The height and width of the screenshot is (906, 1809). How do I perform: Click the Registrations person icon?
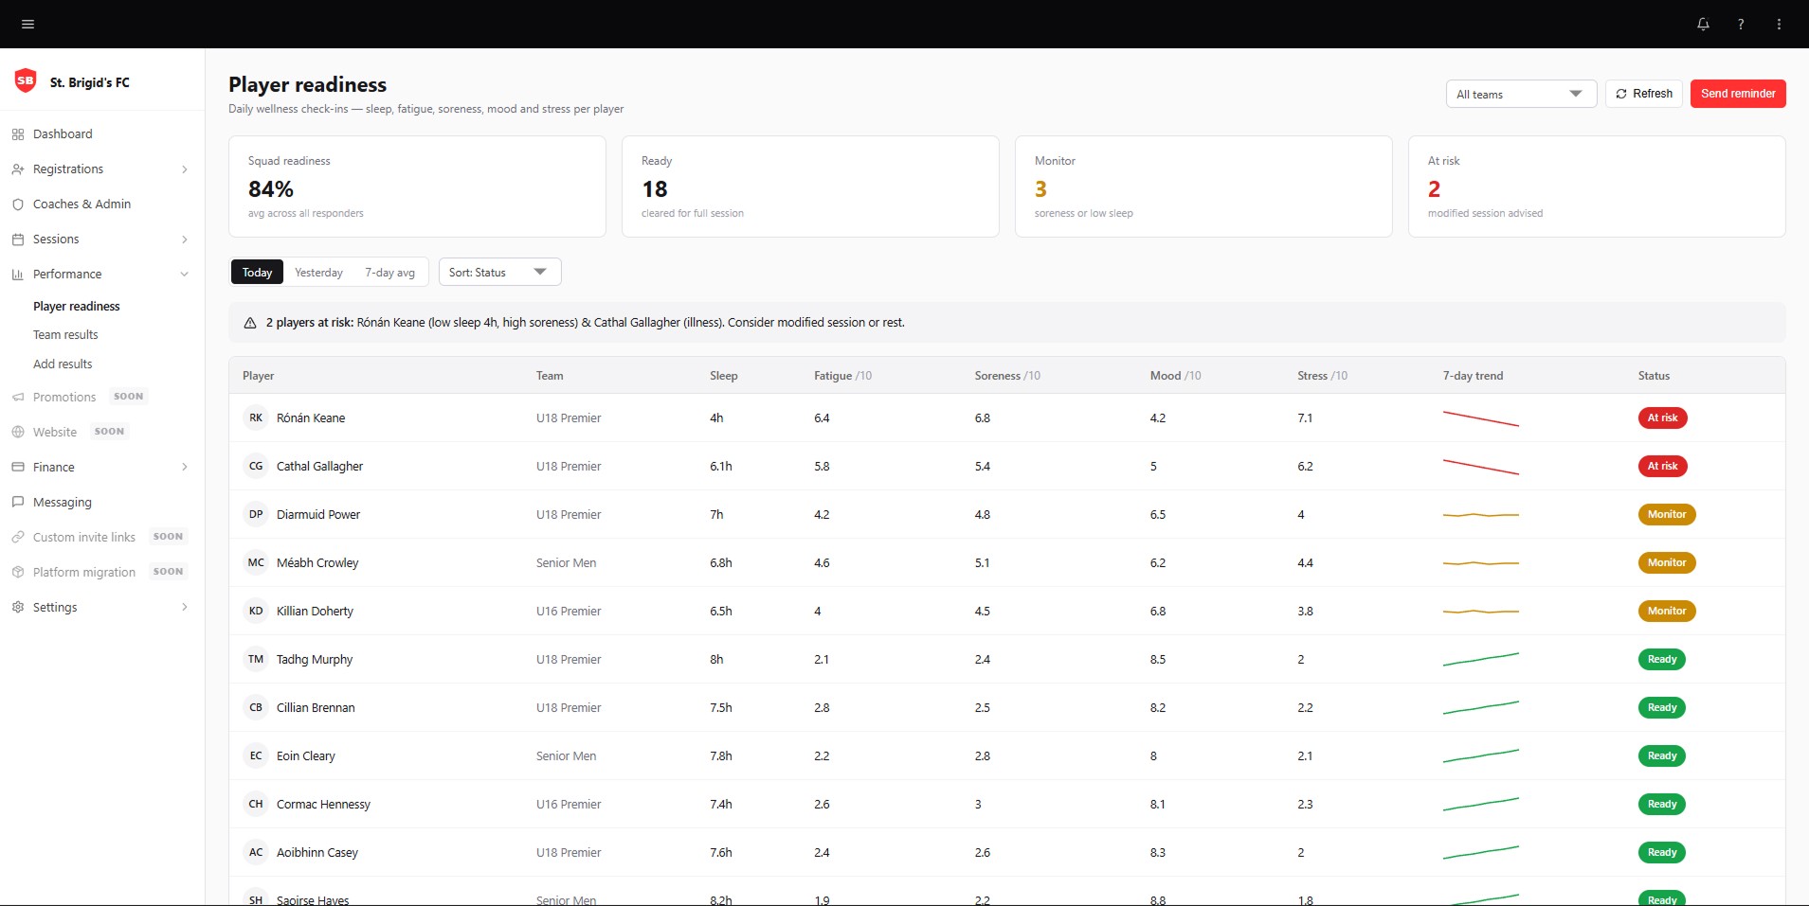pos(18,169)
